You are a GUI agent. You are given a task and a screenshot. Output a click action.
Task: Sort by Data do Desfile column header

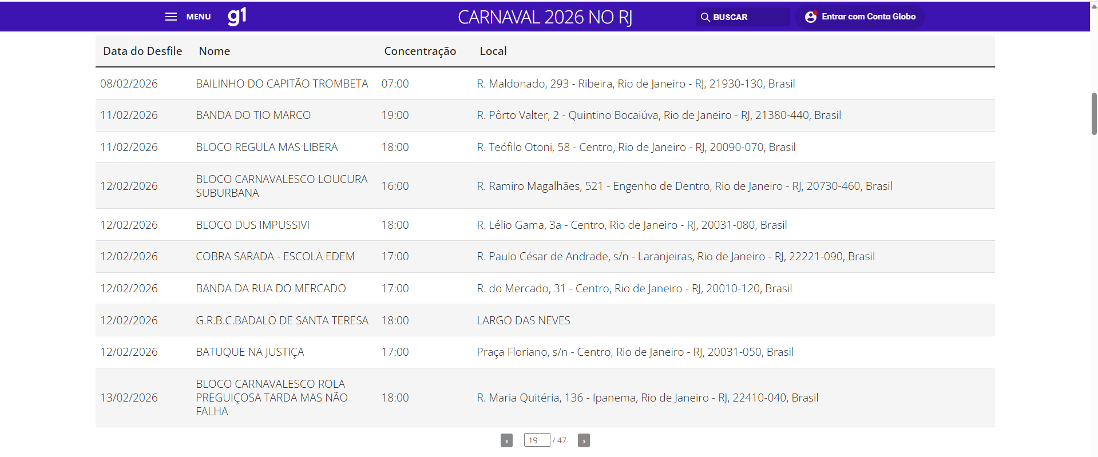(142, 51)
